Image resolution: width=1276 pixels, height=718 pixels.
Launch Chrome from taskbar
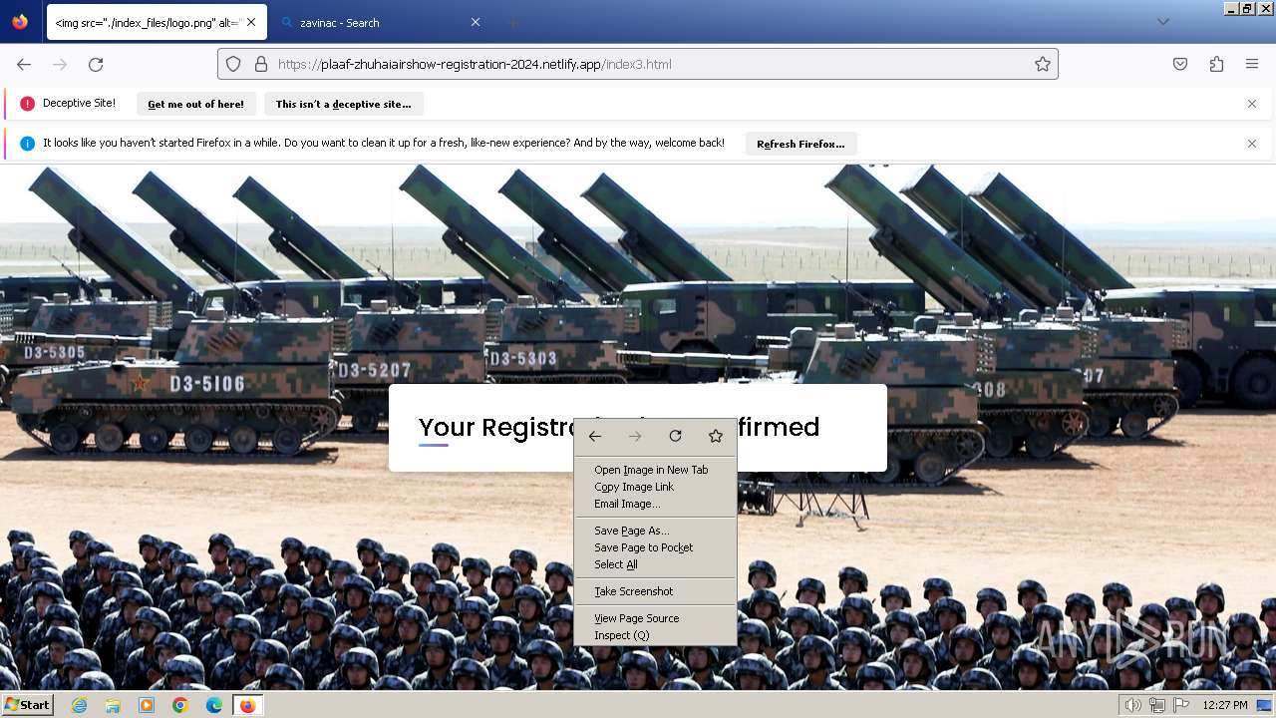[180, 705]
